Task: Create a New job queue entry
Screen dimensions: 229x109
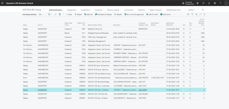Action: (x=69, y=14)
